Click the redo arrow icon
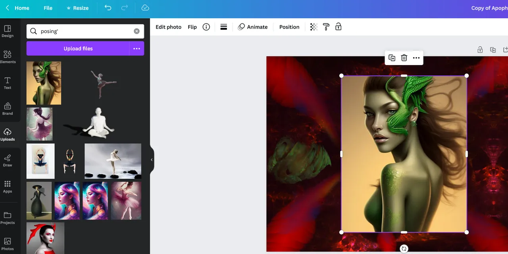Image resolution: width=508 pixels, height=254 pixels. [x=124, y=8]
